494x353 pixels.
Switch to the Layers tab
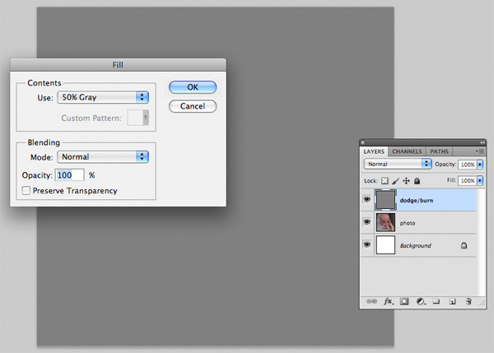tap(374, 151)
